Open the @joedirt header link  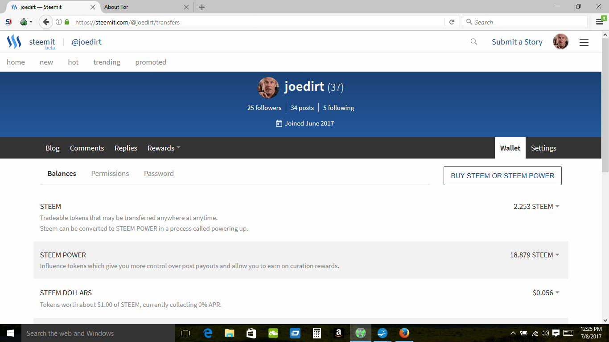(x=86, y=42)
